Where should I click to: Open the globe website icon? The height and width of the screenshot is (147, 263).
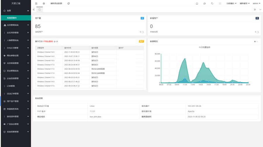click(44, 3)
